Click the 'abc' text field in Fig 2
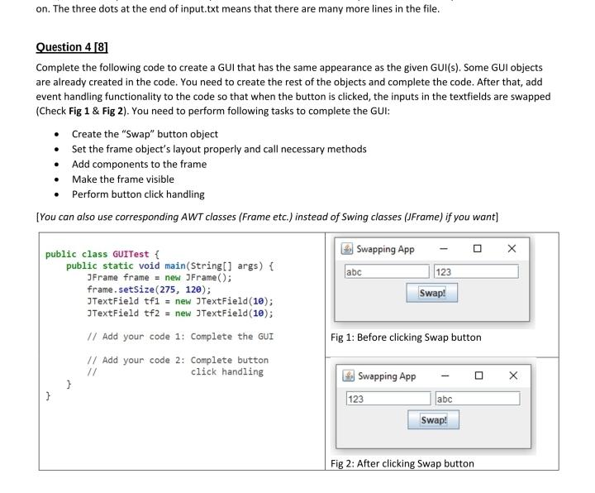This screenshot has height=493, width=595. coord(478,399)
